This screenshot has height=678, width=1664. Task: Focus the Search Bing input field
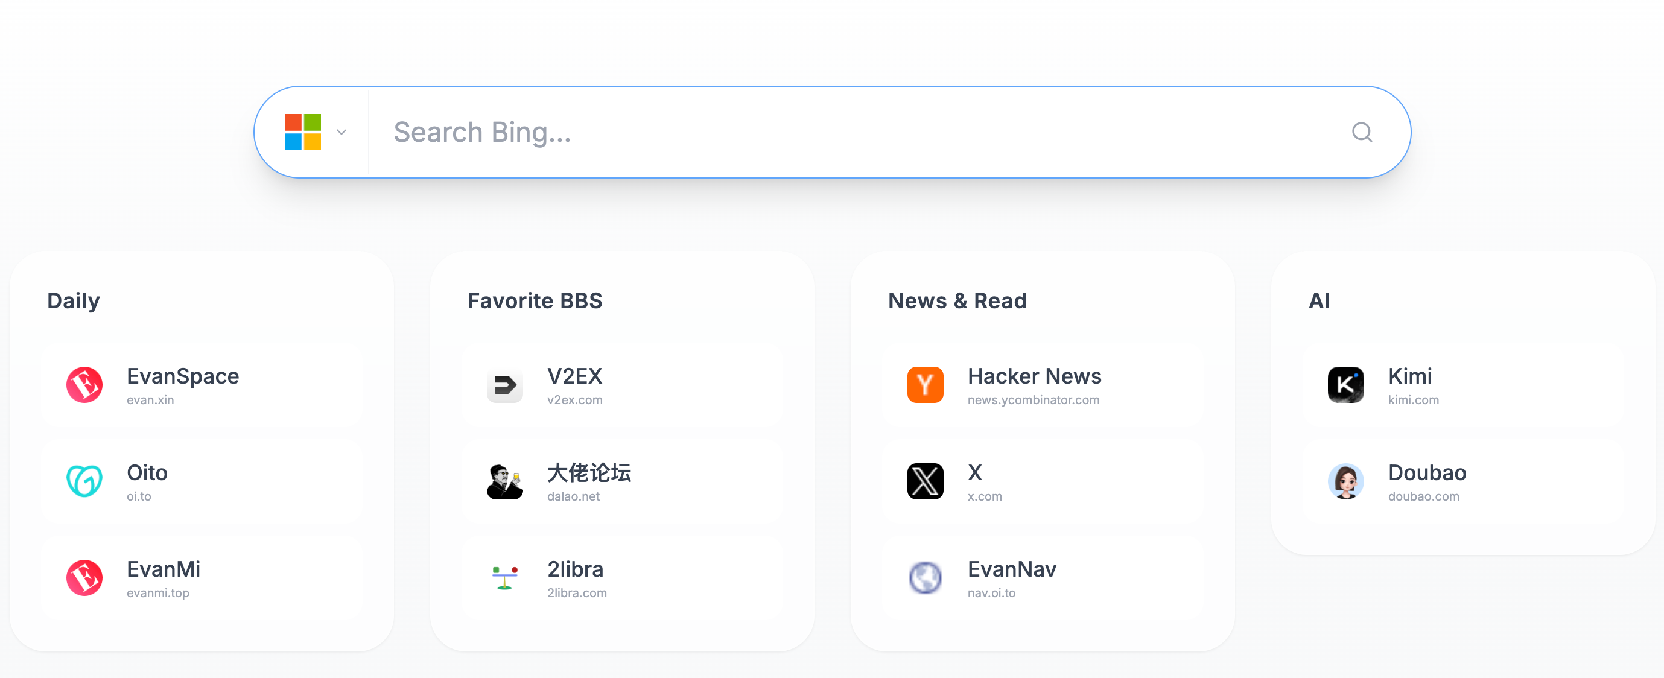pyautogui.click(x=840, y=132)
